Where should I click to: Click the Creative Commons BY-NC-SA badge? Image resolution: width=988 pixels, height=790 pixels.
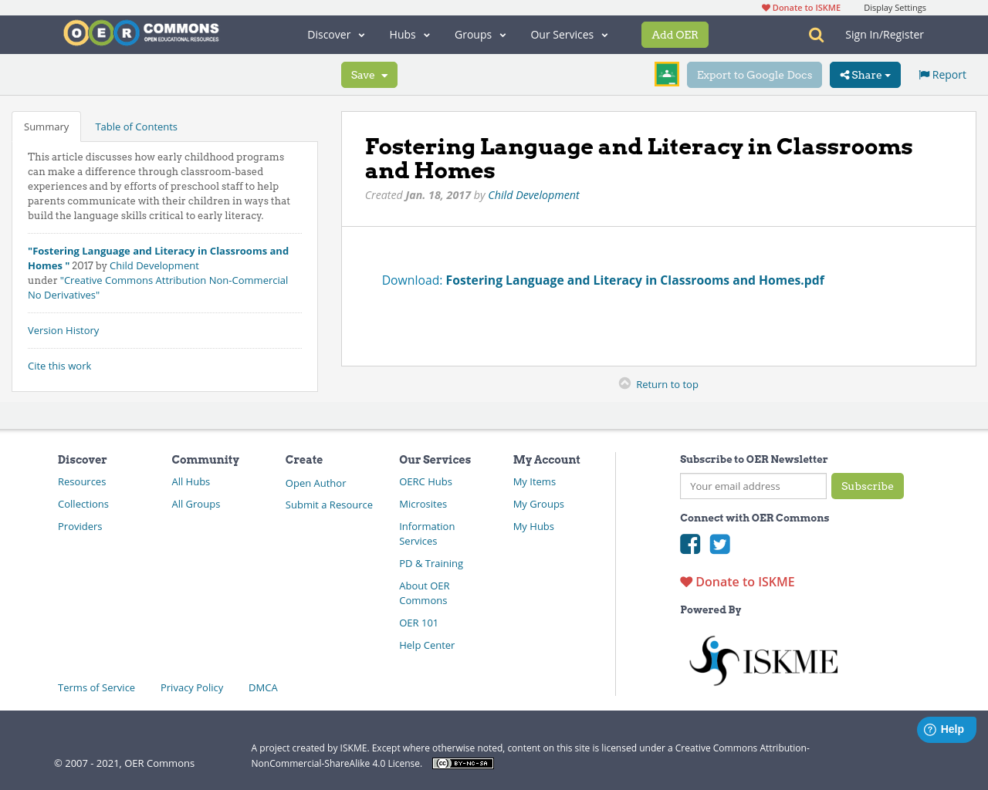click(462, 763)
